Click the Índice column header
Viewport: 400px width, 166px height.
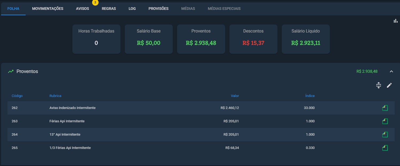[x=310, y=96]
